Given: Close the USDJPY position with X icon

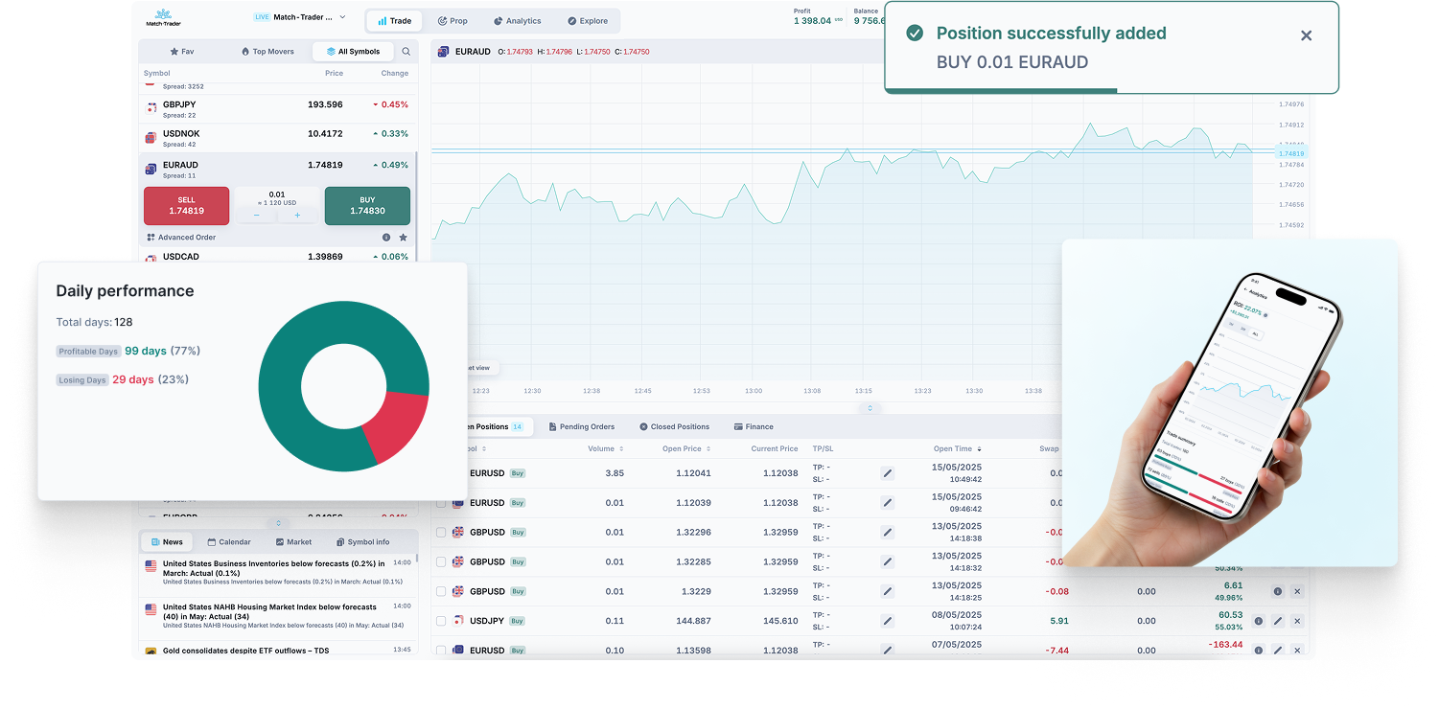Looking at the screenshot, I should (1296, 621).
